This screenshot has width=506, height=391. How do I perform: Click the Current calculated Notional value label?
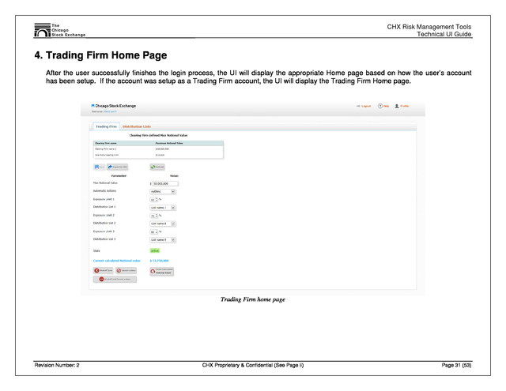tap(117, 261)
